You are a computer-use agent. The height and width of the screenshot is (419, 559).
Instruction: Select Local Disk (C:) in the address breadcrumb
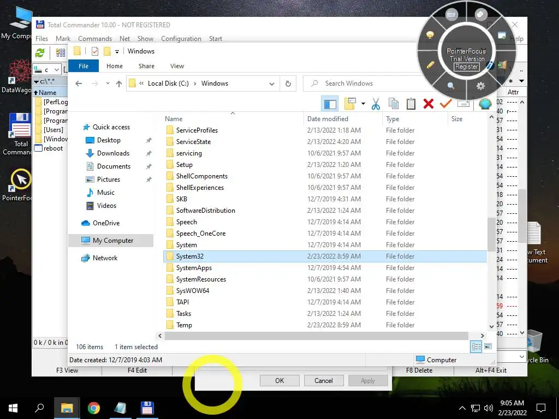point(168,83)
